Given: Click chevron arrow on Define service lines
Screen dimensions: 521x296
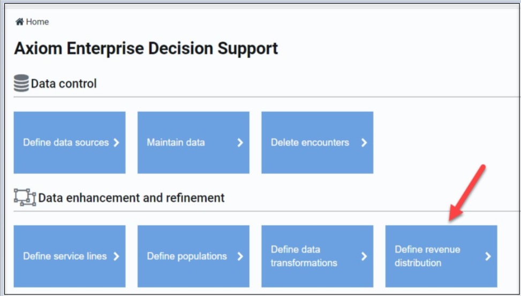Looking at the screenshot, I should [x=116, y=256].
